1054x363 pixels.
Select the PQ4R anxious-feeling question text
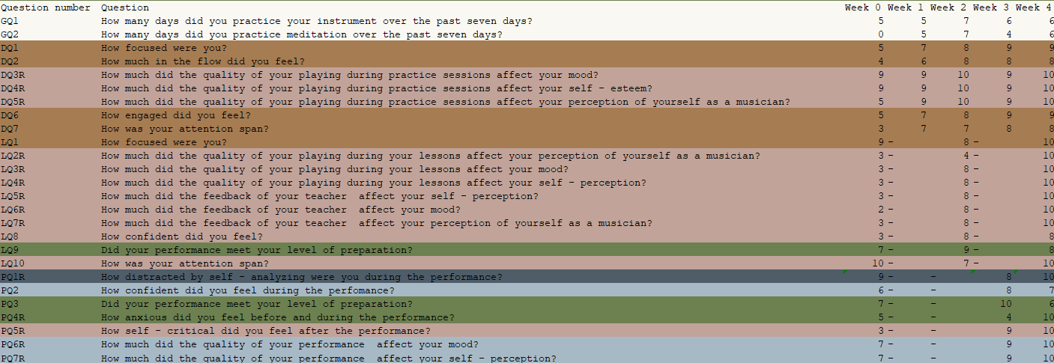277,317
